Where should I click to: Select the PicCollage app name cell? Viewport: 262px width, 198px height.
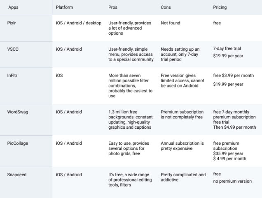tap(17, 144)
